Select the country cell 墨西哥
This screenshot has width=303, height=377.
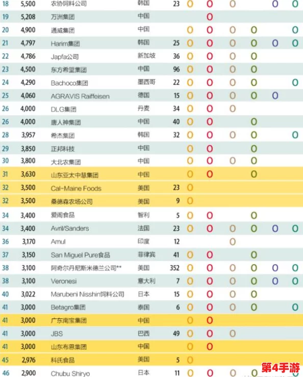click(146, 82)
